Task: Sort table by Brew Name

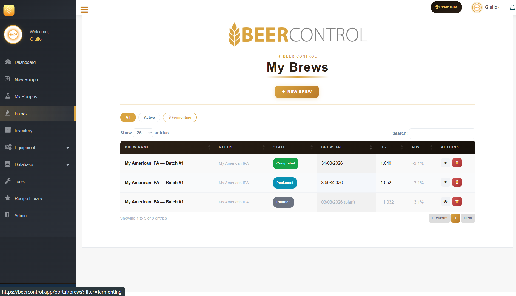Action: point(167,147)
